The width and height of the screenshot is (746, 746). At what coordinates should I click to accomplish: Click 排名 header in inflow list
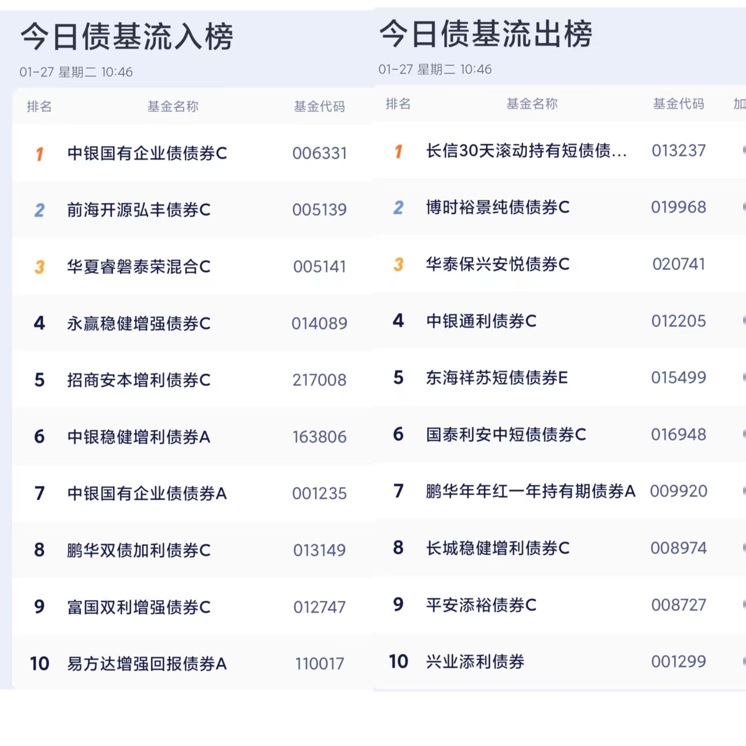coord(39,107)
